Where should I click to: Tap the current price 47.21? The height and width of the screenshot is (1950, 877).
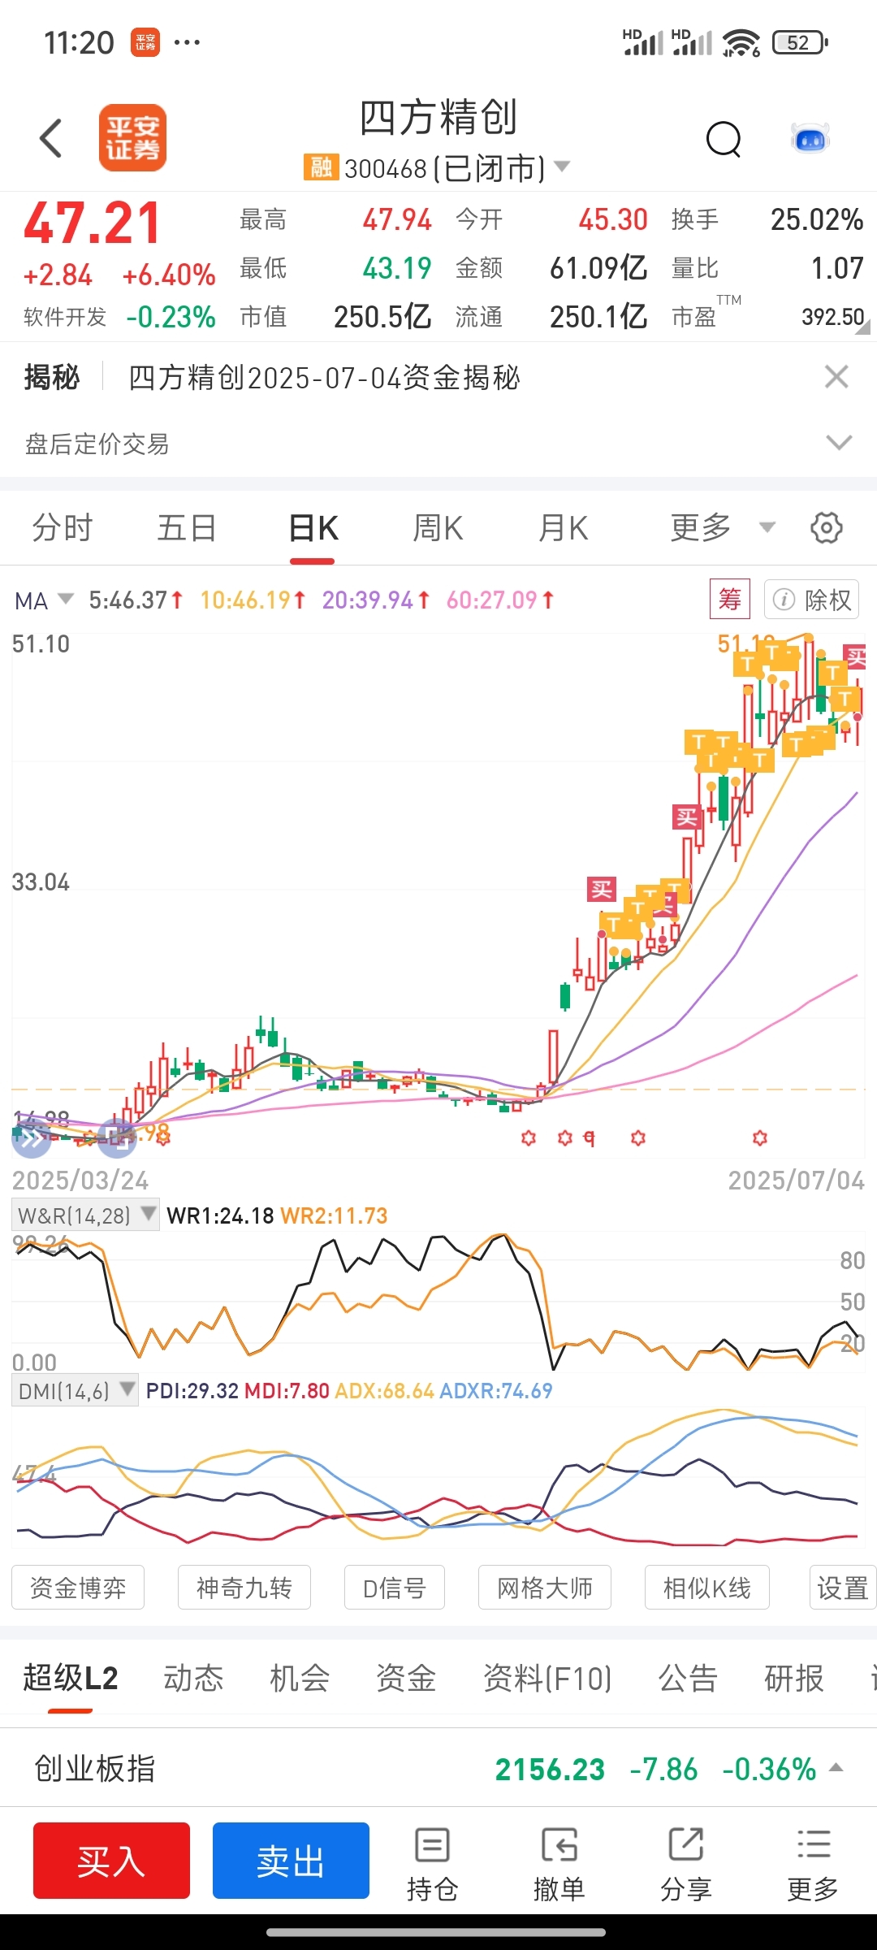(92, 223)
